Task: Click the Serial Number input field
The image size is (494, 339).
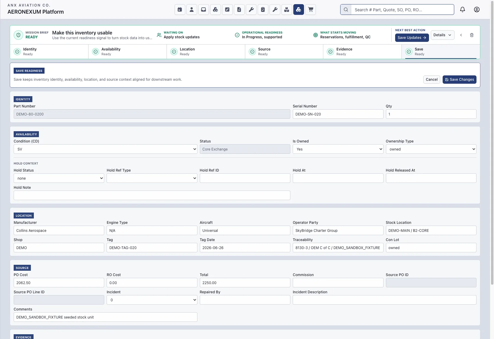Action: (338, 114)
